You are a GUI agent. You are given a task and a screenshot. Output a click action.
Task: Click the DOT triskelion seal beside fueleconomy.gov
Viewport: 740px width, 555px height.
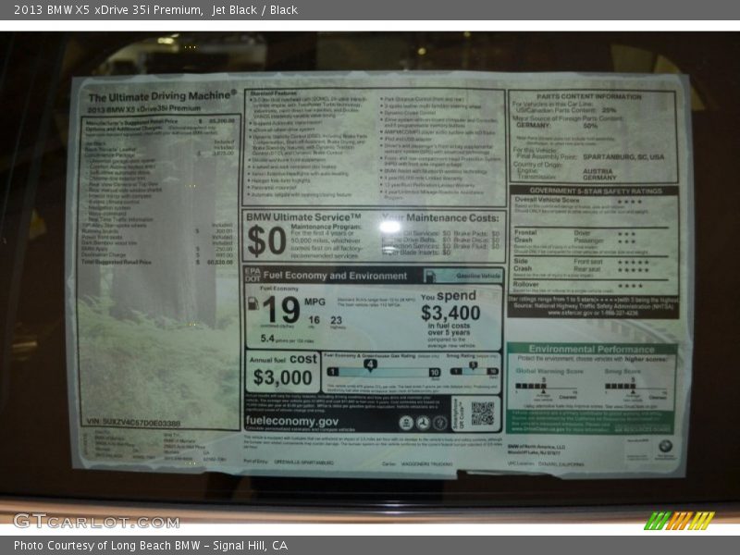point(423,423)
